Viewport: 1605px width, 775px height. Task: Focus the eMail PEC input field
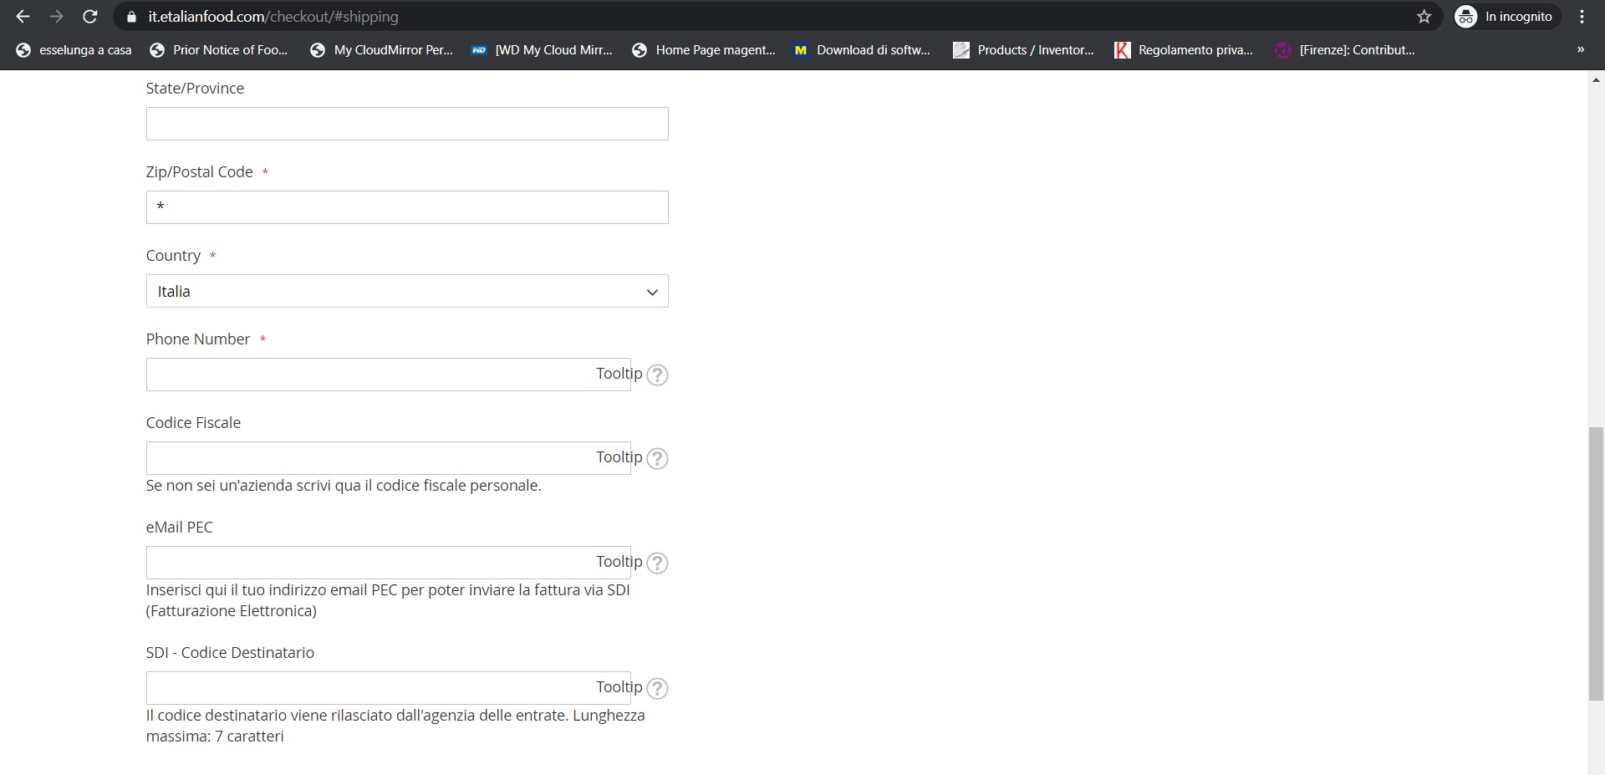pos(389,563)
